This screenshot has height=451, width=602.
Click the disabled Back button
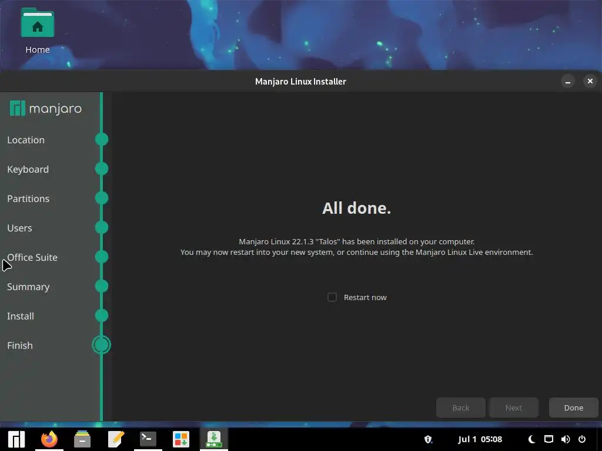tap(461, 408)
